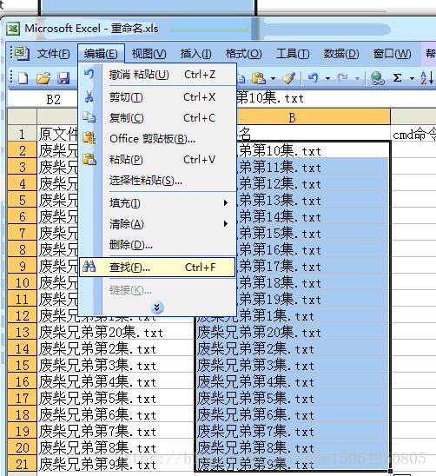Expand the full Edit menu chevron

click(157, 307)
